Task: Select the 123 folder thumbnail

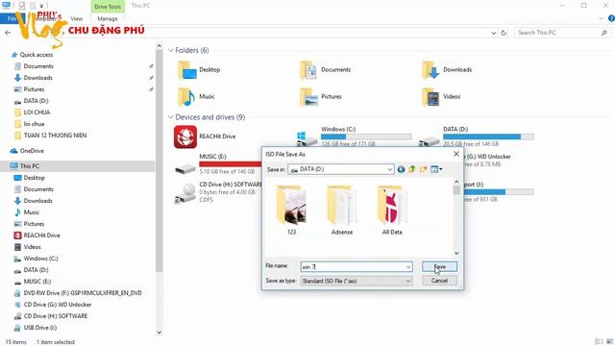Action: pos(291,206)
